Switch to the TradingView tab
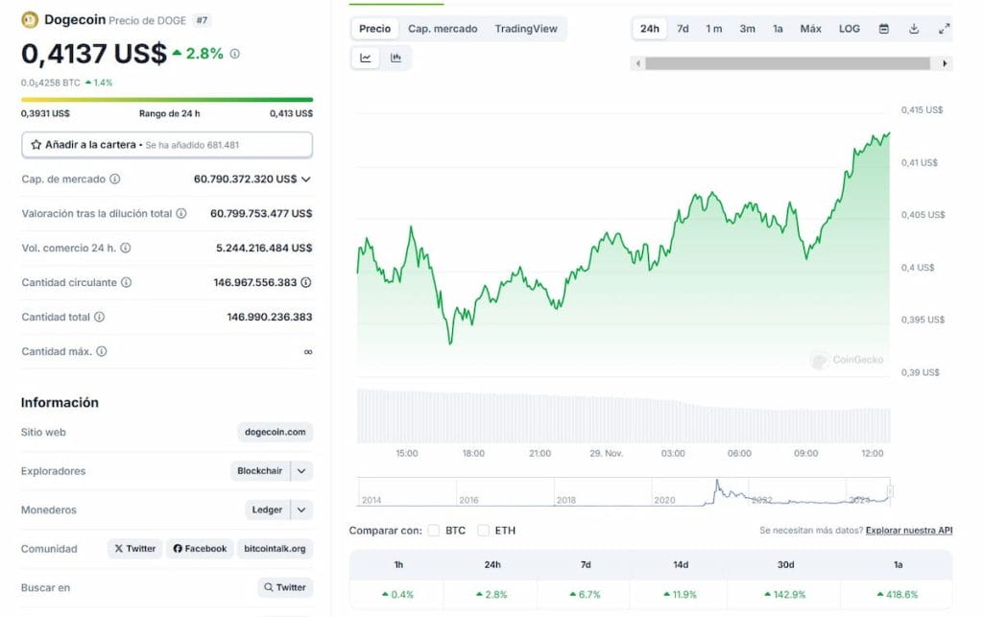The width and height of the screenshot is (983, 617). (x=526, y=29)
